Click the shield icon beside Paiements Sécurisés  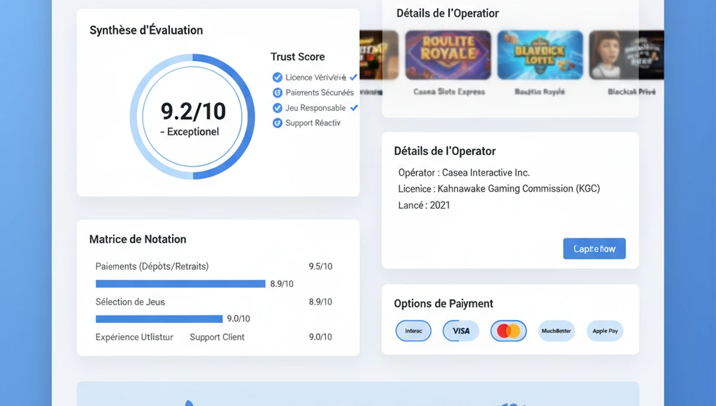[277, 93]
